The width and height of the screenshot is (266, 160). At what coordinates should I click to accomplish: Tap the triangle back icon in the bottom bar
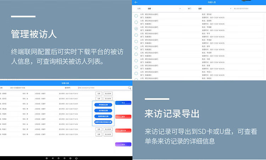[52, 158]
